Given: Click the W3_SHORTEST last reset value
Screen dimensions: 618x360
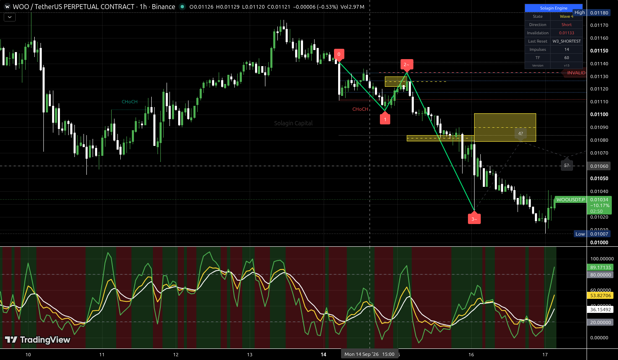Looking at the screenshot, I should [x=567, y=41].
